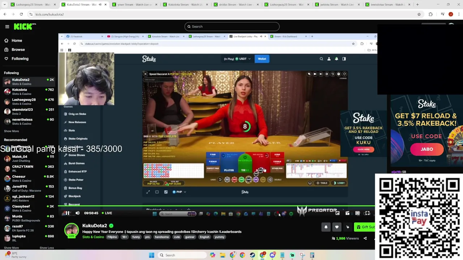
Task: Open Snipping Tool from the taskbar
Action: 302,255
